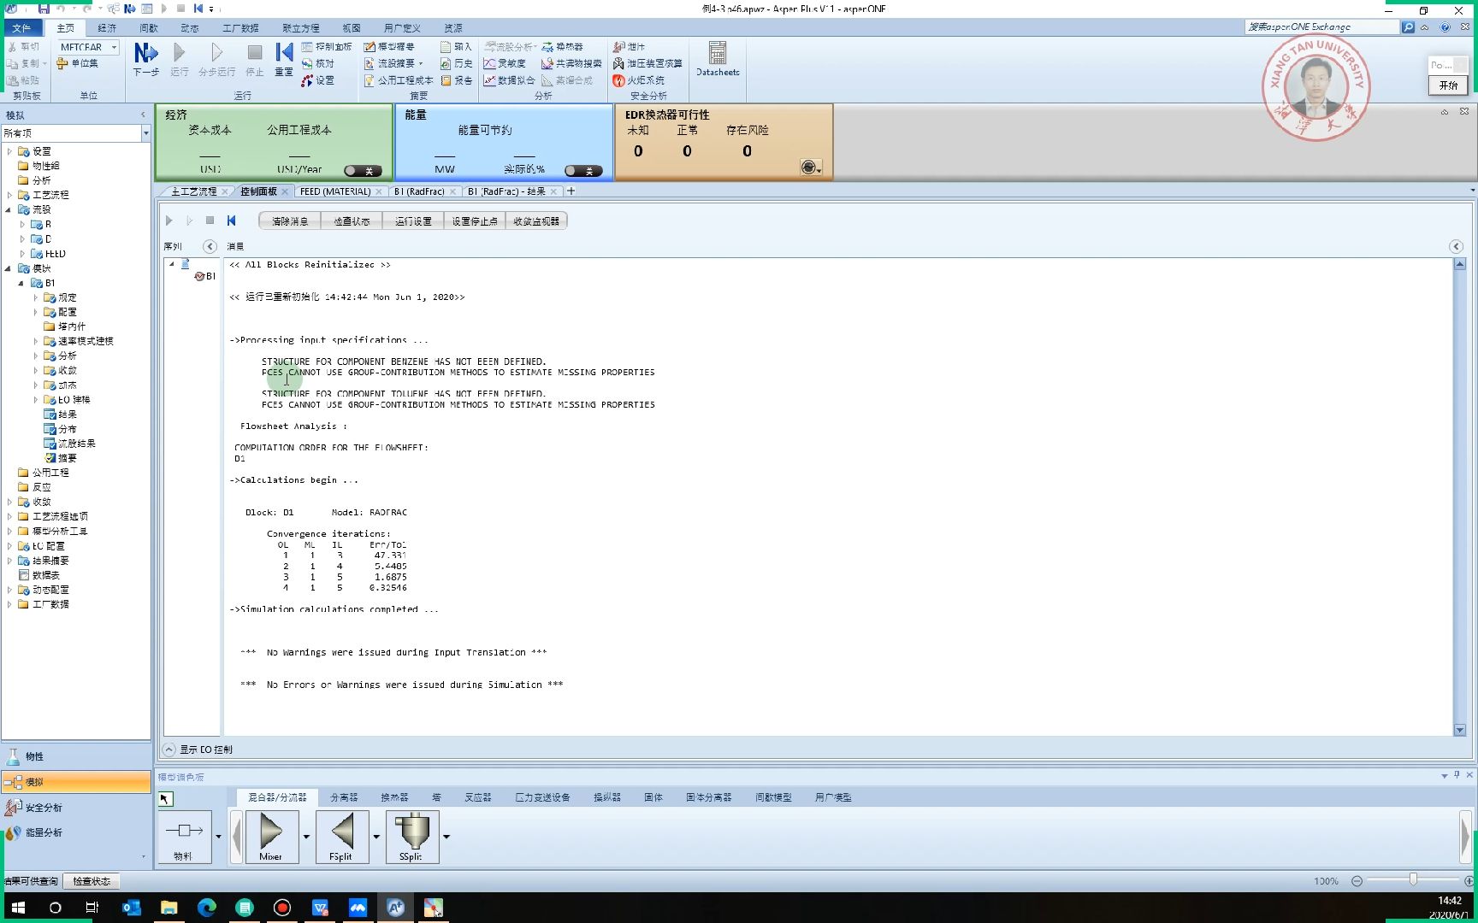Open the SSplit icon variant dropdown arrow
This screenshot has width=1478, height=923.
(446, 837)
